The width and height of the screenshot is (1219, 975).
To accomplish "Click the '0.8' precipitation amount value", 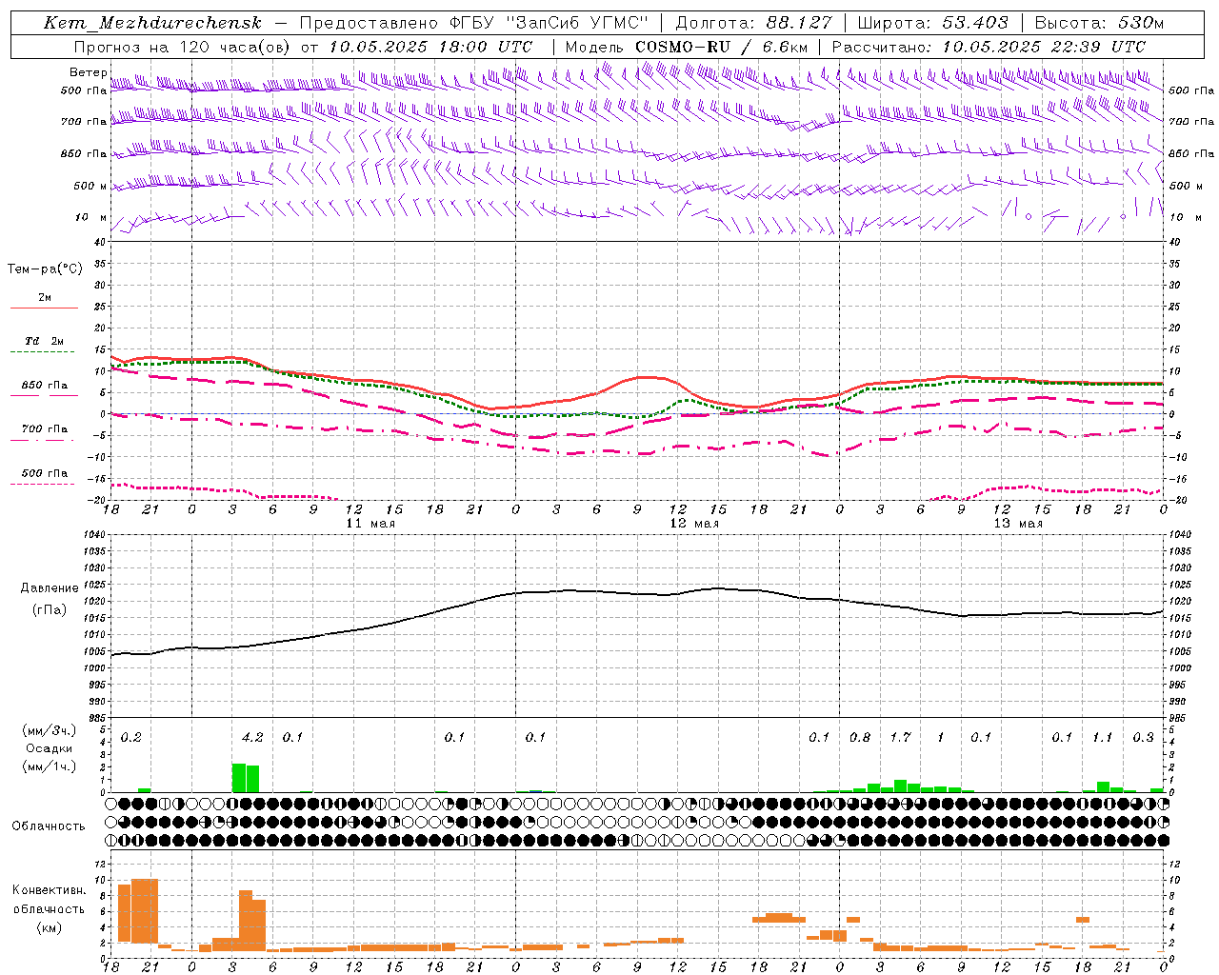I will (x=860, y=738).
